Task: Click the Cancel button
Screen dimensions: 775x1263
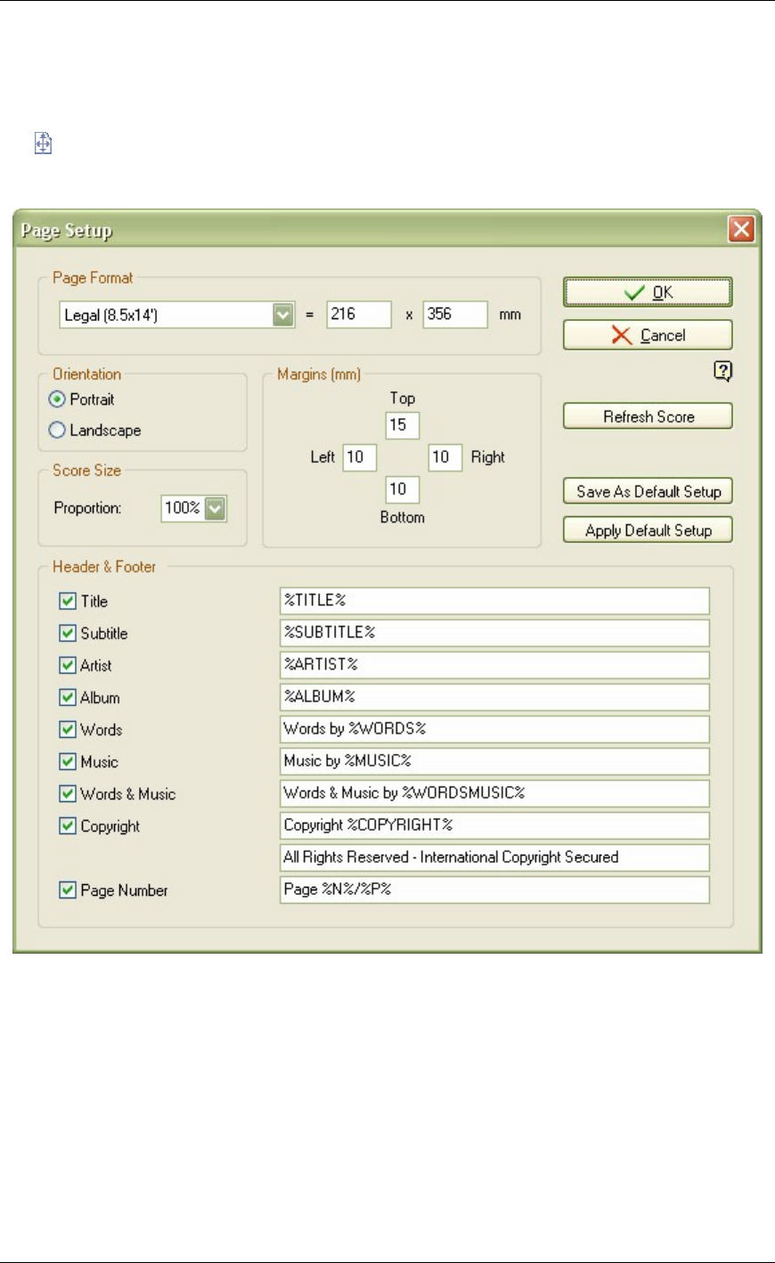Action: coord(648,335)
